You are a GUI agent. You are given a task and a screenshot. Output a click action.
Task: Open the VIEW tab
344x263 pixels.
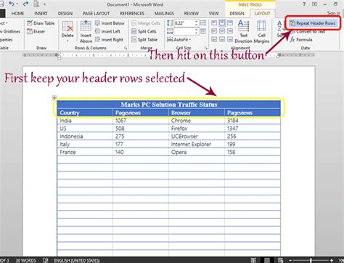tap(213, 14)
